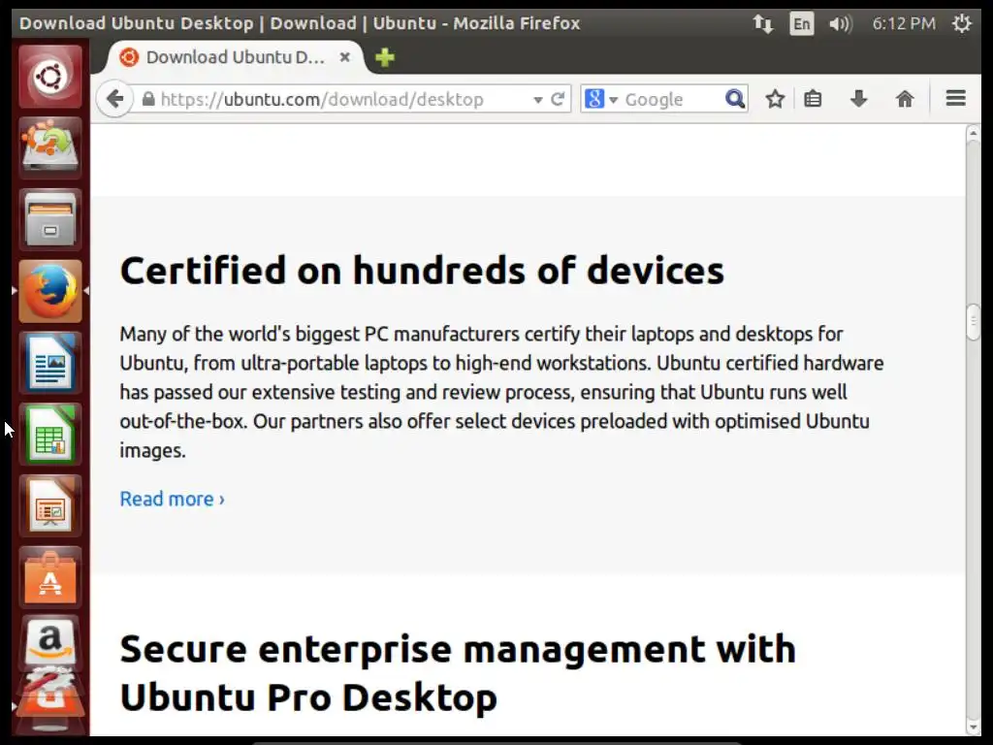Image resolution: width=993 pixels, height=745 pixels.
Task: Click the scroll down arrow of scrollbar
Action: [974, 728]
